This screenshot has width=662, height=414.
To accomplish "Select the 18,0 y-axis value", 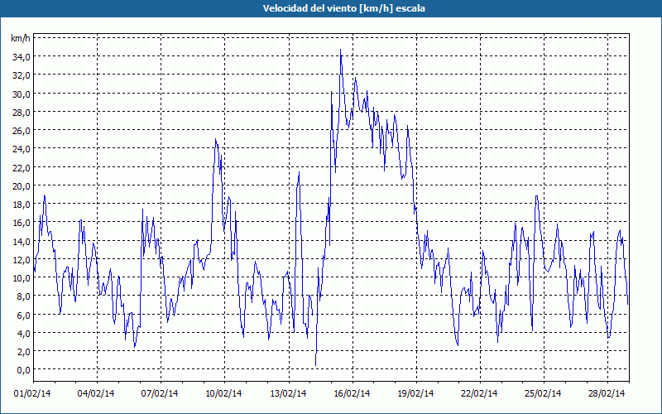I will 20,204.
